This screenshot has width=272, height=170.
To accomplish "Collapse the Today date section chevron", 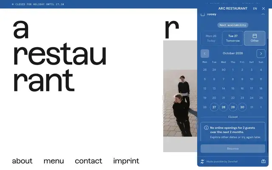I will point(263,14).
